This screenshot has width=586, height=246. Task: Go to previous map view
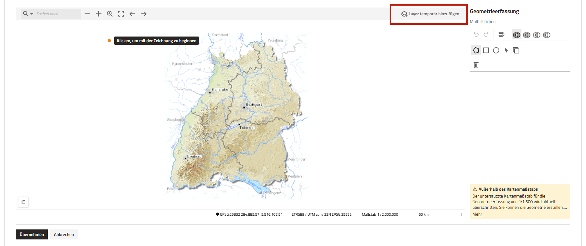132,14
